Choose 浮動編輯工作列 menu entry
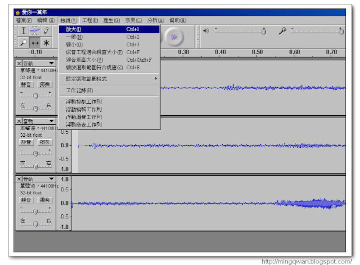The image size is (360, 265). [109, 109]
